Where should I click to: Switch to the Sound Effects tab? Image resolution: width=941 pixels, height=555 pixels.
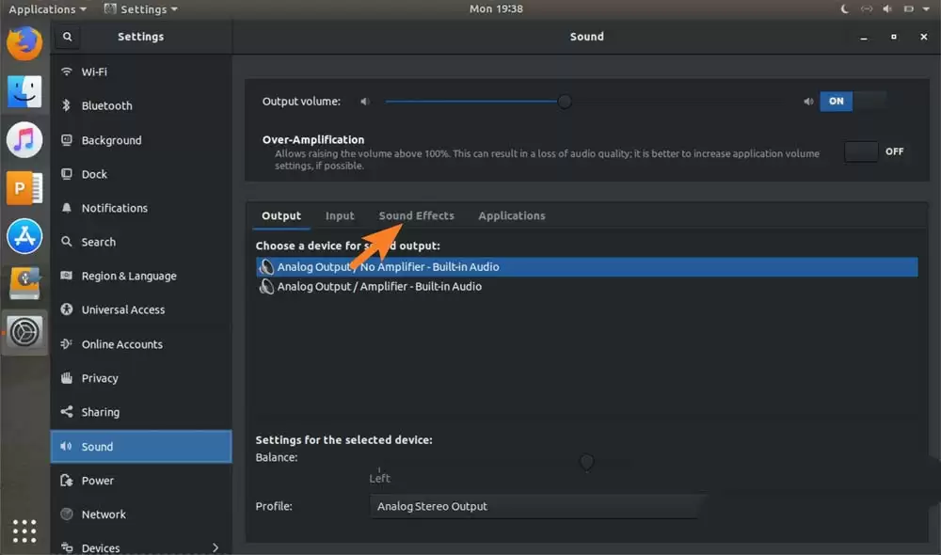click(x=417, y=215)
